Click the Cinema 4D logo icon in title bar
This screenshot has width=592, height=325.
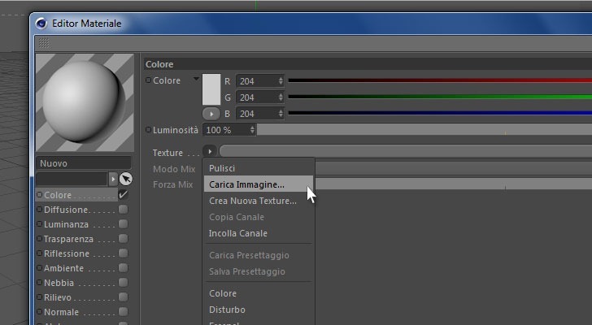(41, 24)
